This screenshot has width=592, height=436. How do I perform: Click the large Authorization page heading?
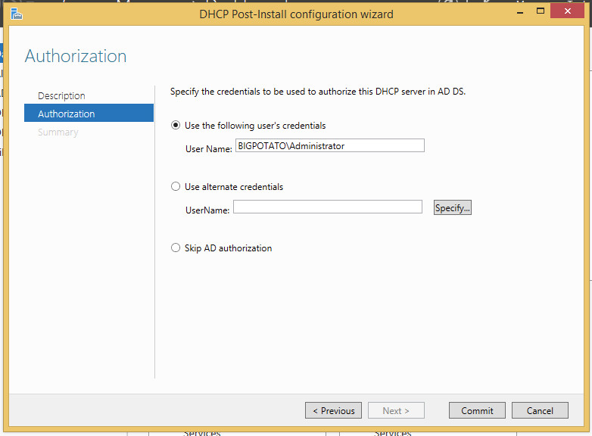tap(76, 56)
